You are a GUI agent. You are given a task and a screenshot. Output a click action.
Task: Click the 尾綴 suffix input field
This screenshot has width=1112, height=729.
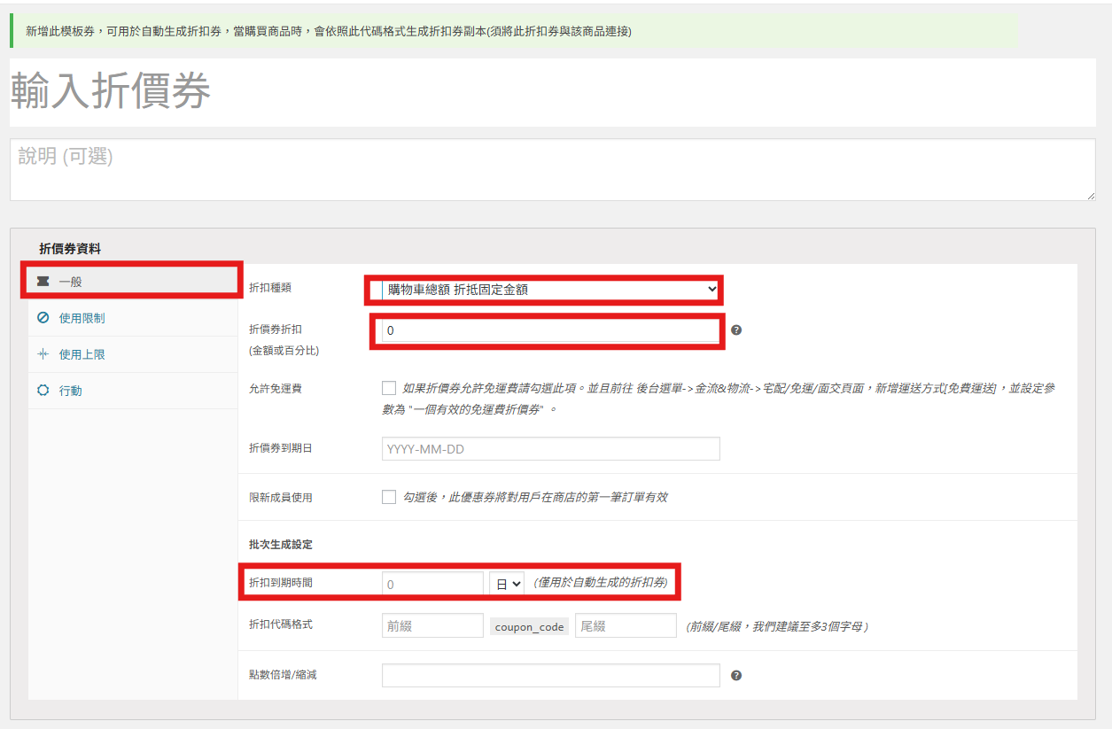(x=626, y=626)
